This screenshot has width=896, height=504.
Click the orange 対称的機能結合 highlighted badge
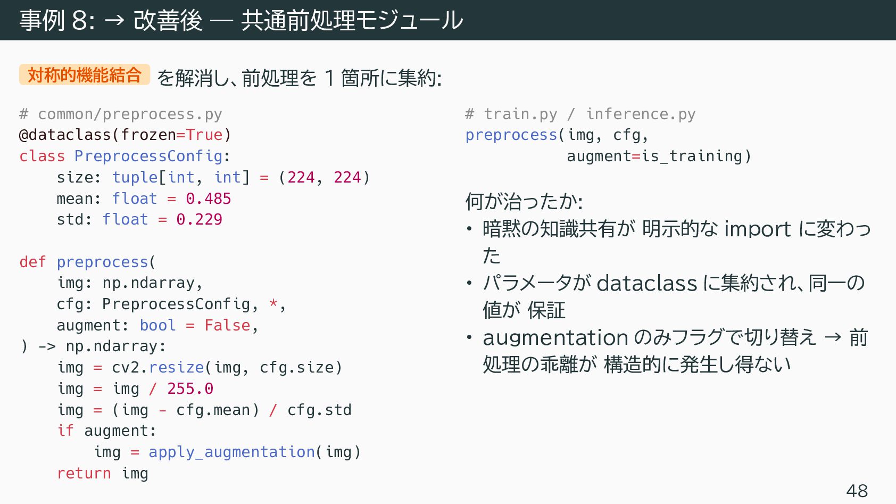click(x=85, y=75)
